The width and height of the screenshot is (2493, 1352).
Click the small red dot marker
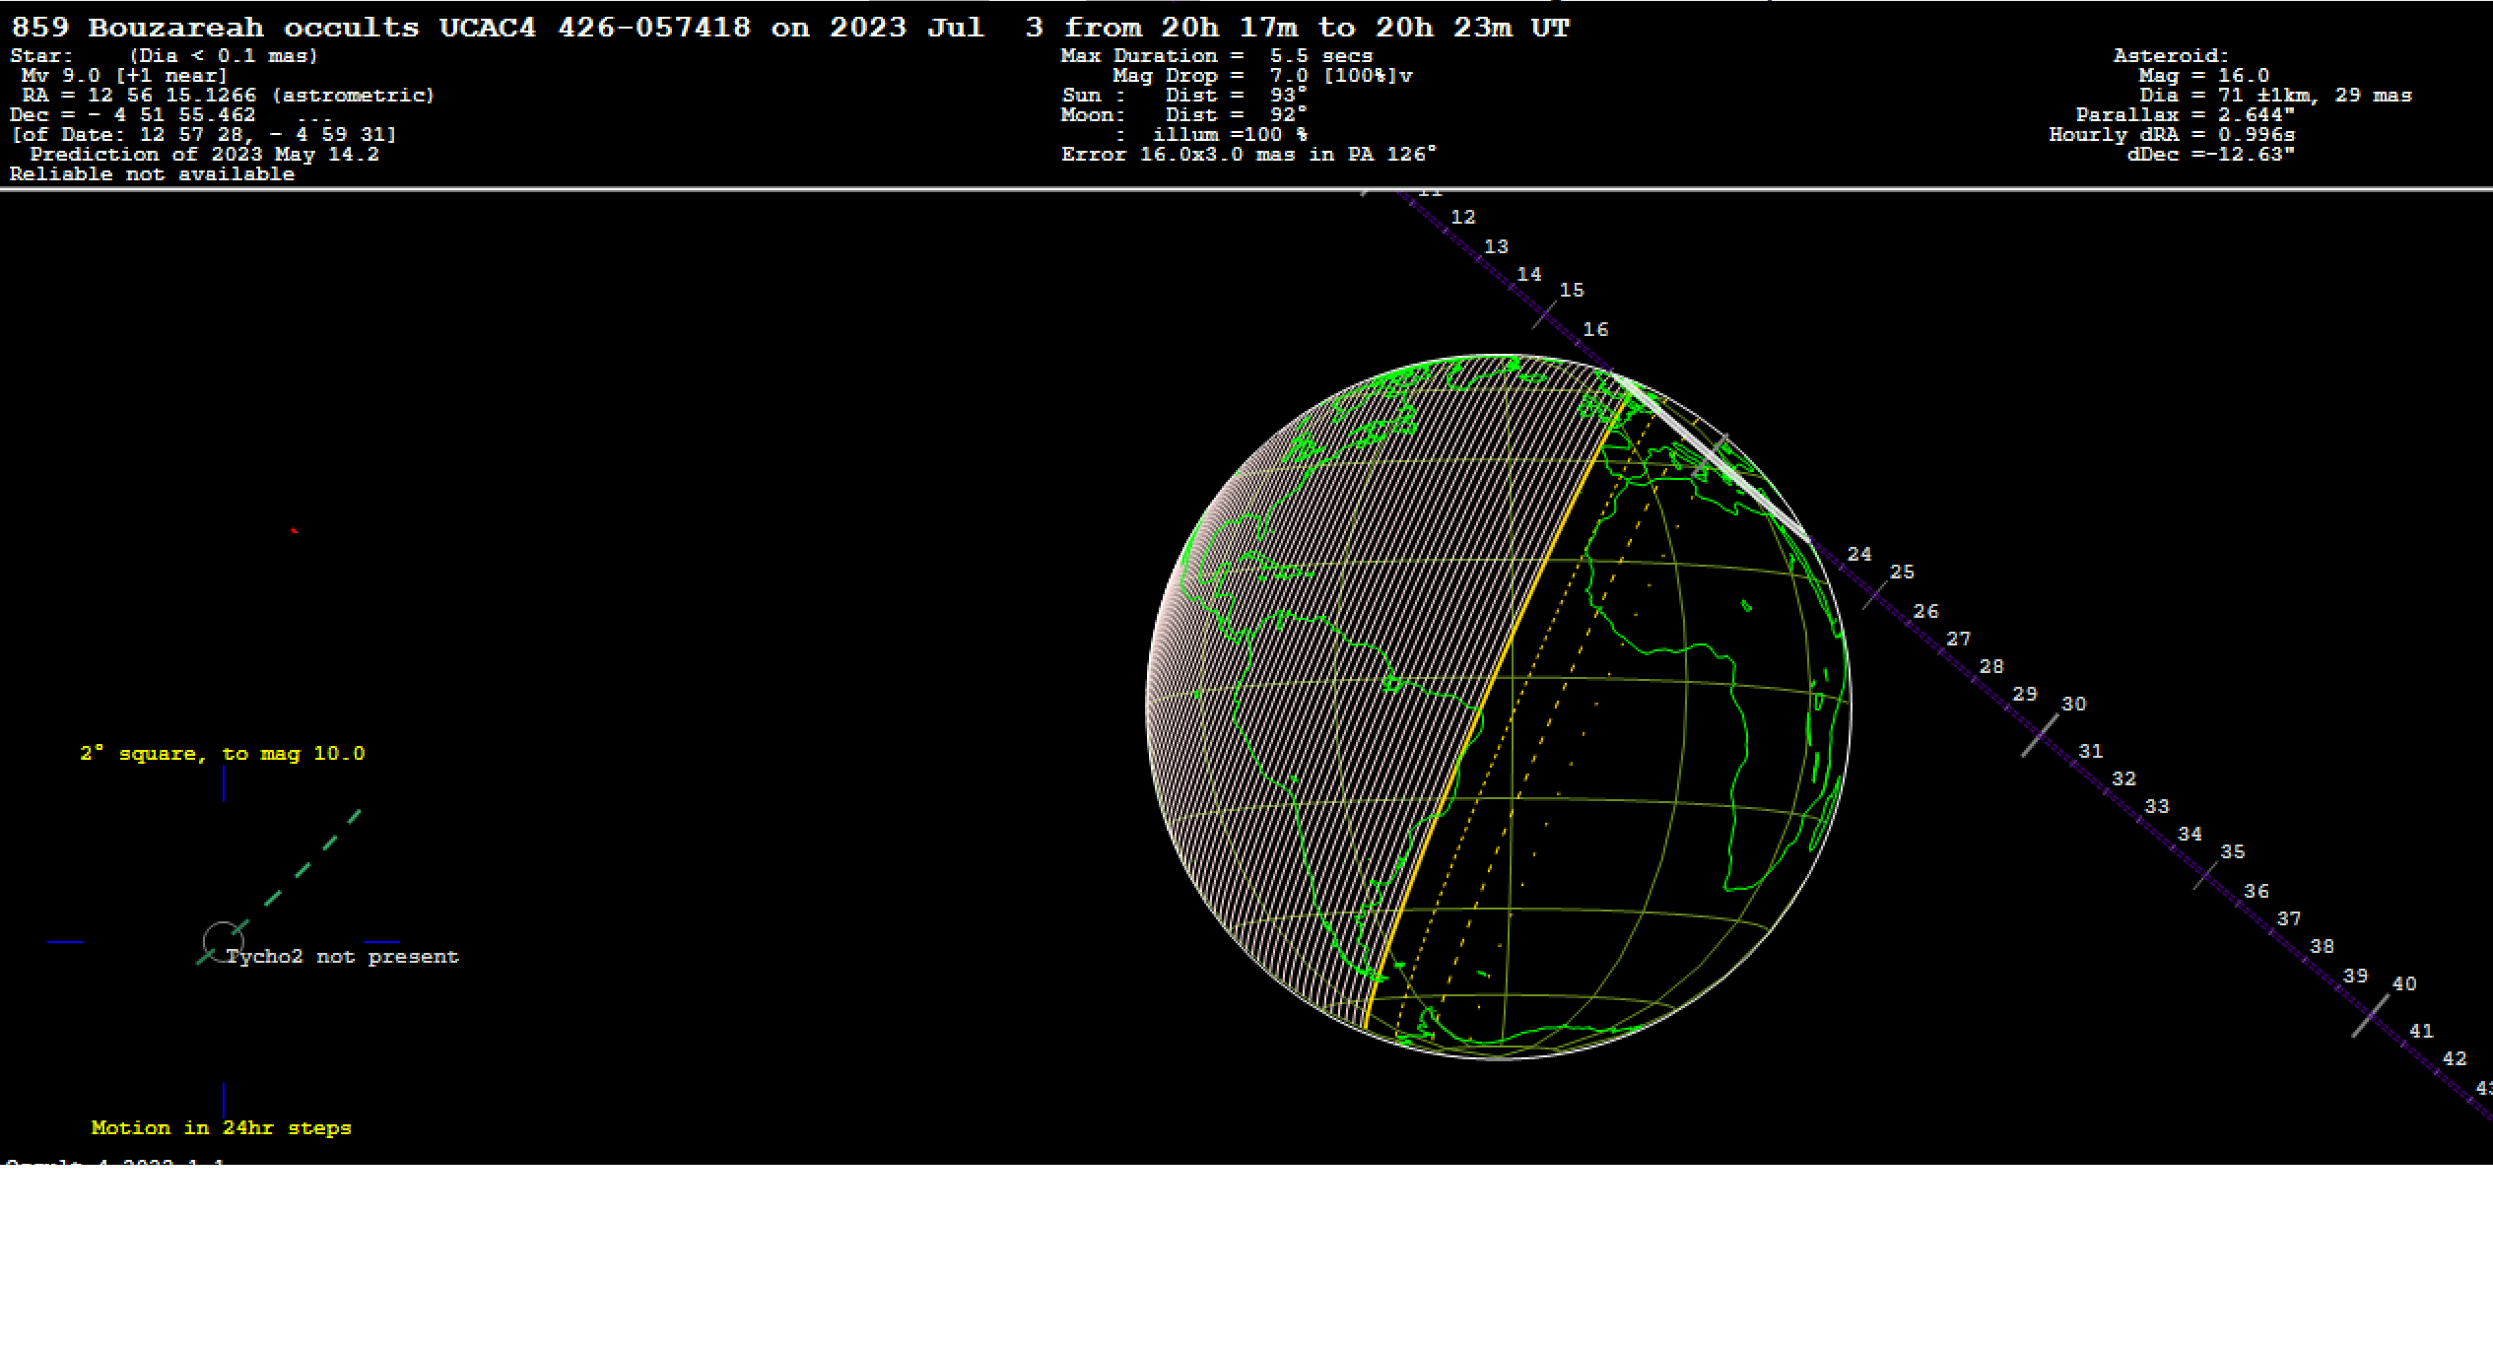(x=294, y=531)
